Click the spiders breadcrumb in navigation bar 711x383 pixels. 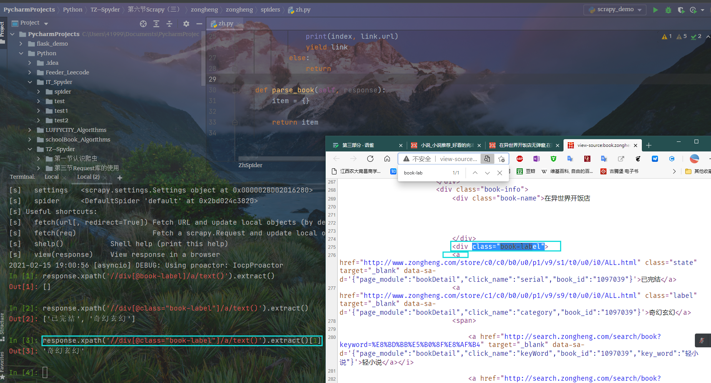[270, 10]
